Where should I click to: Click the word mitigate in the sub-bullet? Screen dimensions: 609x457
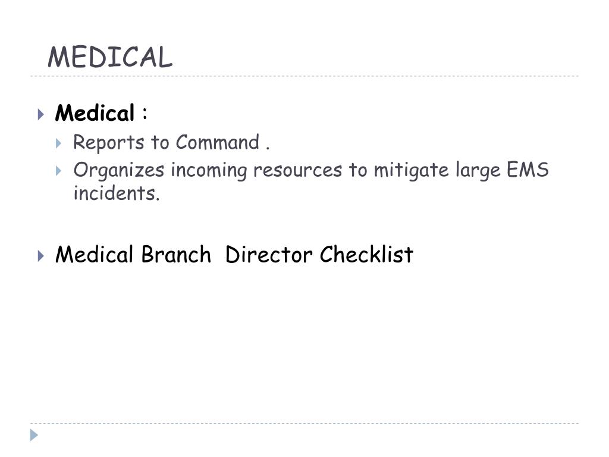[x=412, y=171]
